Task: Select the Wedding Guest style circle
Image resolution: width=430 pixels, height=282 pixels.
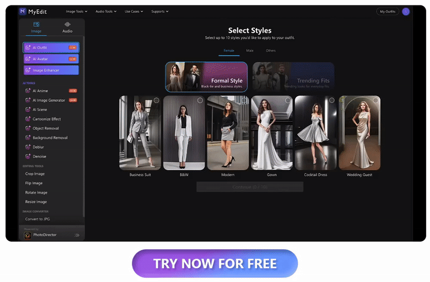Action: click(376, 100)
